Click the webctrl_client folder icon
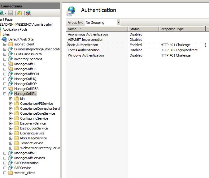Image resolution: width=209 pixels, height=178 pixels. pos(11,173)
